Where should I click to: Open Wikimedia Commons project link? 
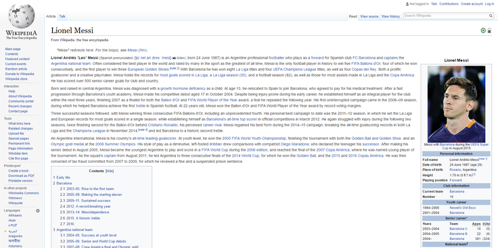(24, 193)
